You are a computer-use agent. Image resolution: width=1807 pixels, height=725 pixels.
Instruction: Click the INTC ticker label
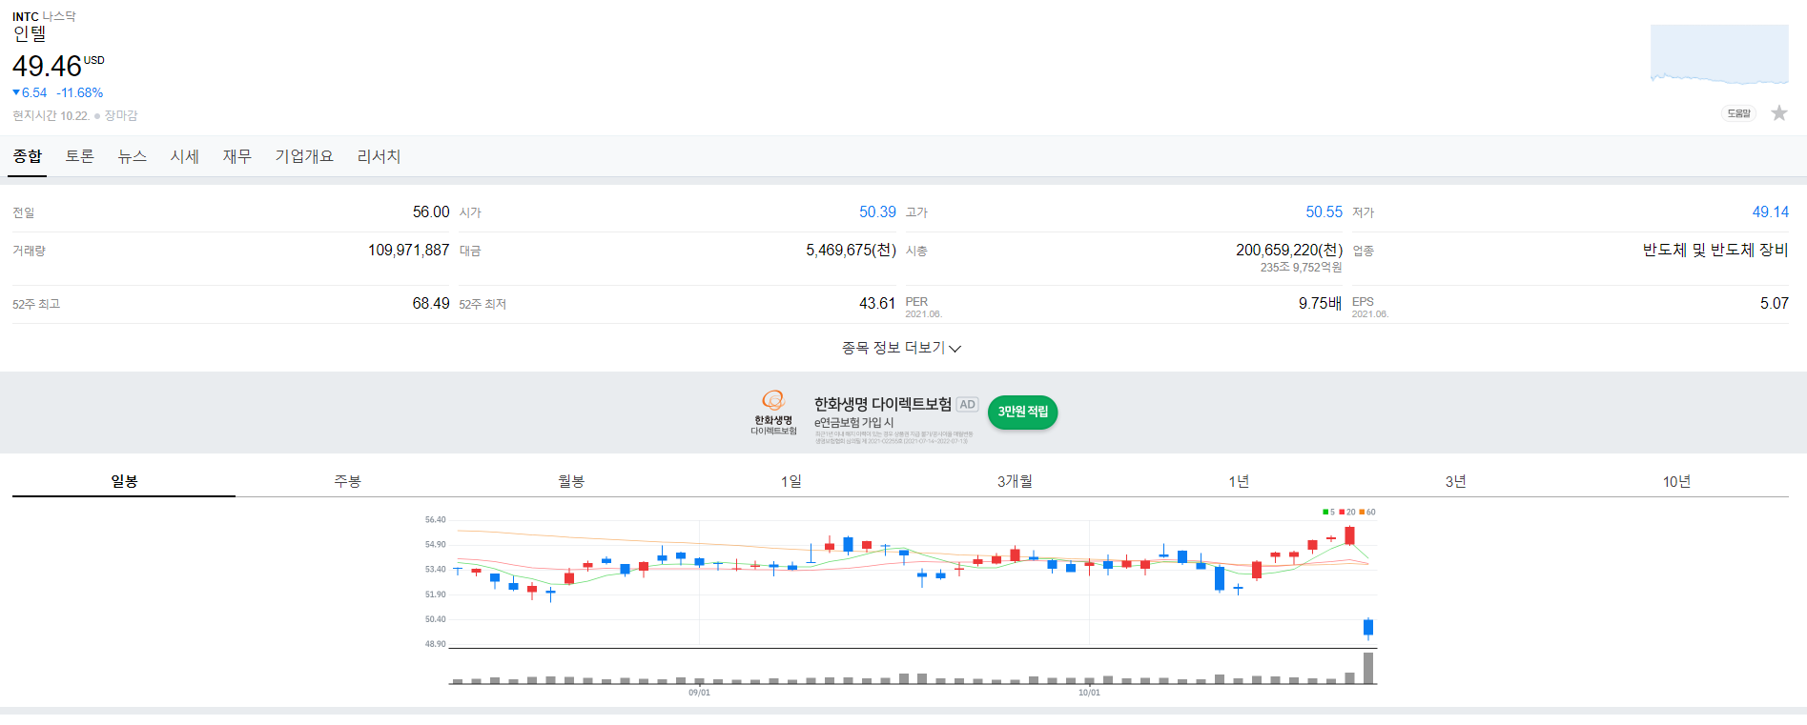[x=26, y=16]
